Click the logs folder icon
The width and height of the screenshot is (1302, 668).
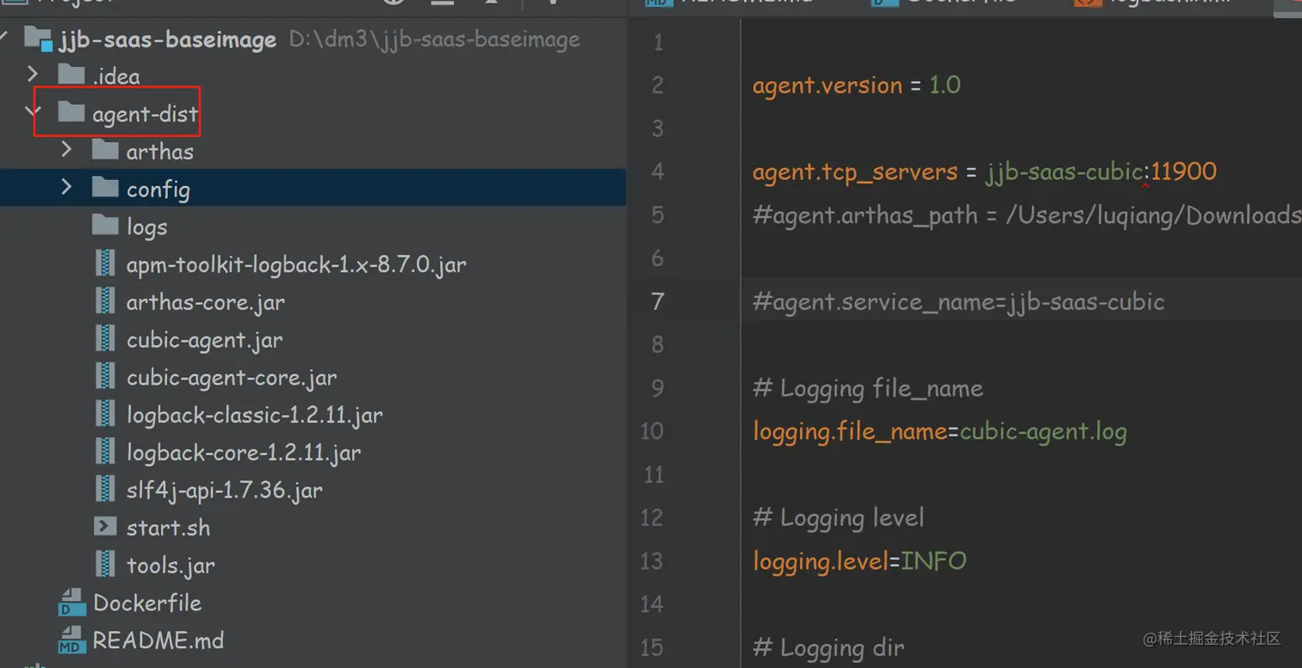[x=105, y=226]
